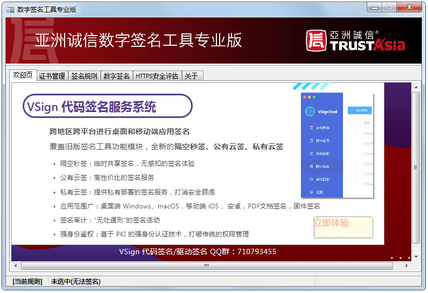Open the 签名规则 tab
The height and width of the screenshot is (293, 428).
click(85, 76)
